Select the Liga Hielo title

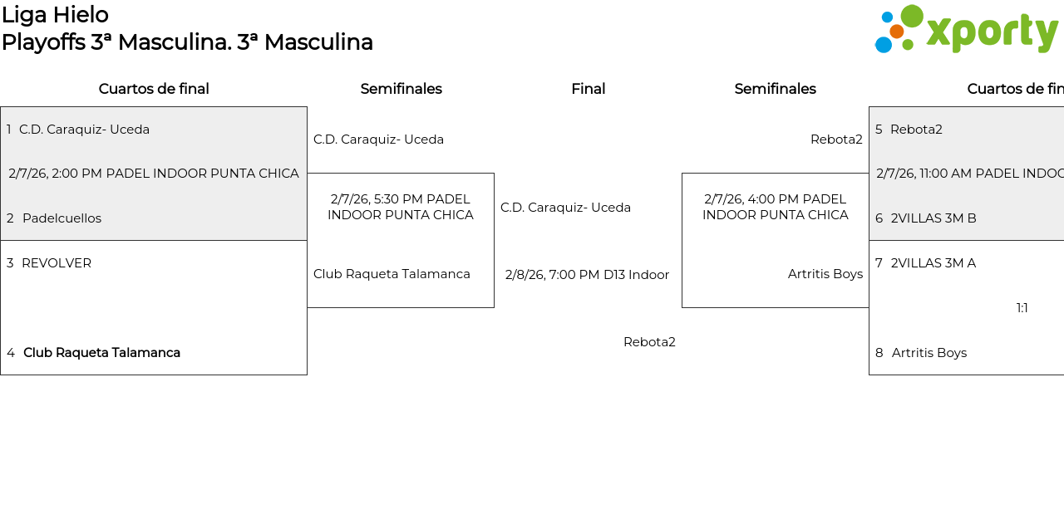(x=55, y=15)
